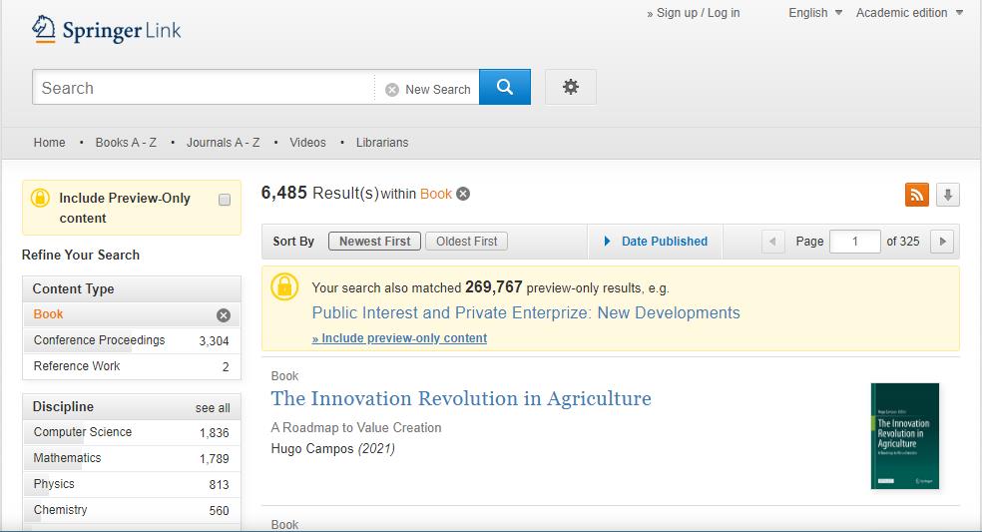Clear search with the New Search icon
Viewport: 982px width, 532px height.
pos(392,90)
